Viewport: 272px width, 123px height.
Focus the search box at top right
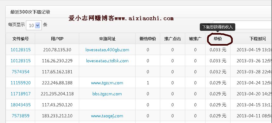[242, 25]
